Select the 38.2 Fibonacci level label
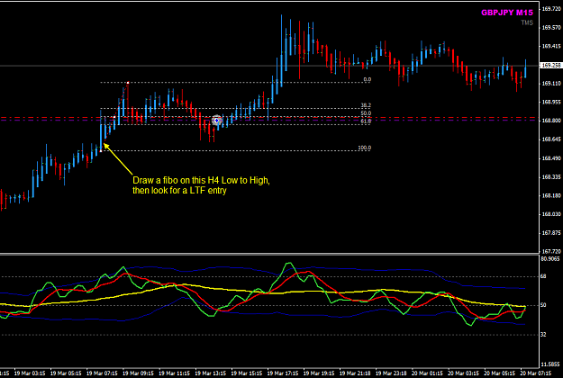 (x=366, y=105)
